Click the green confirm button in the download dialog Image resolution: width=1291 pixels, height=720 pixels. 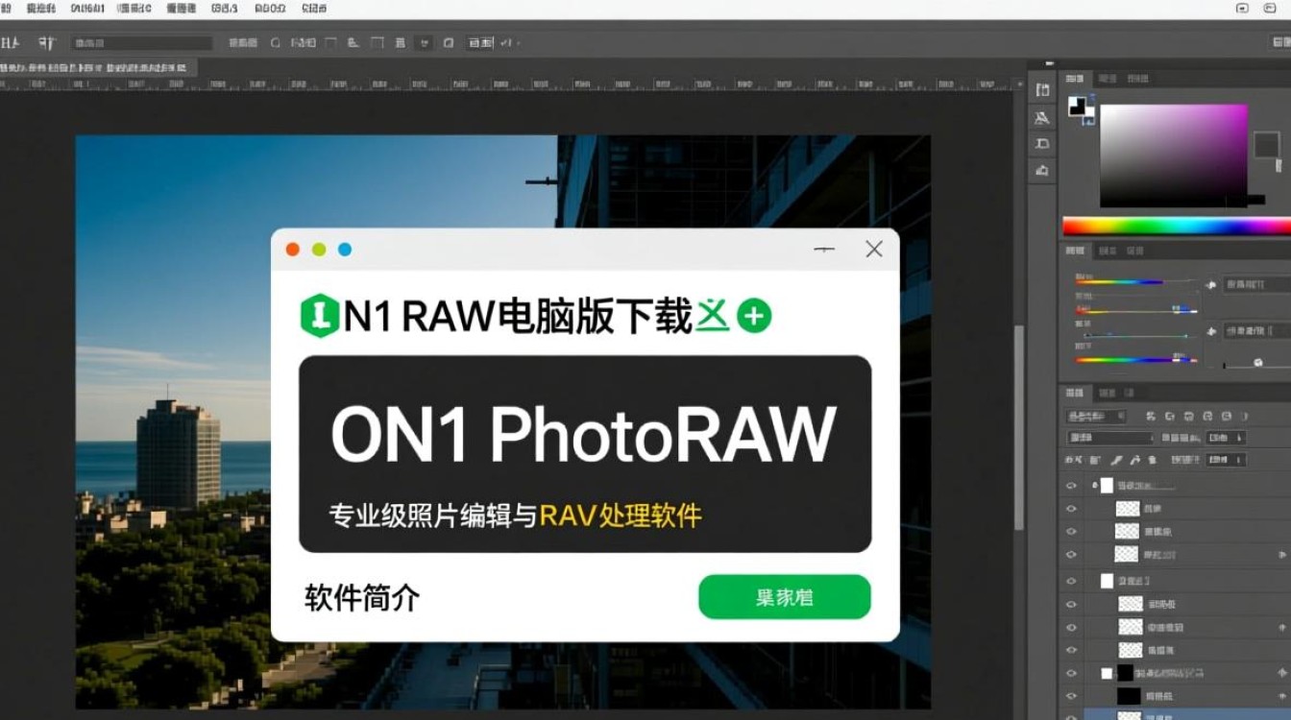(784, 596)
